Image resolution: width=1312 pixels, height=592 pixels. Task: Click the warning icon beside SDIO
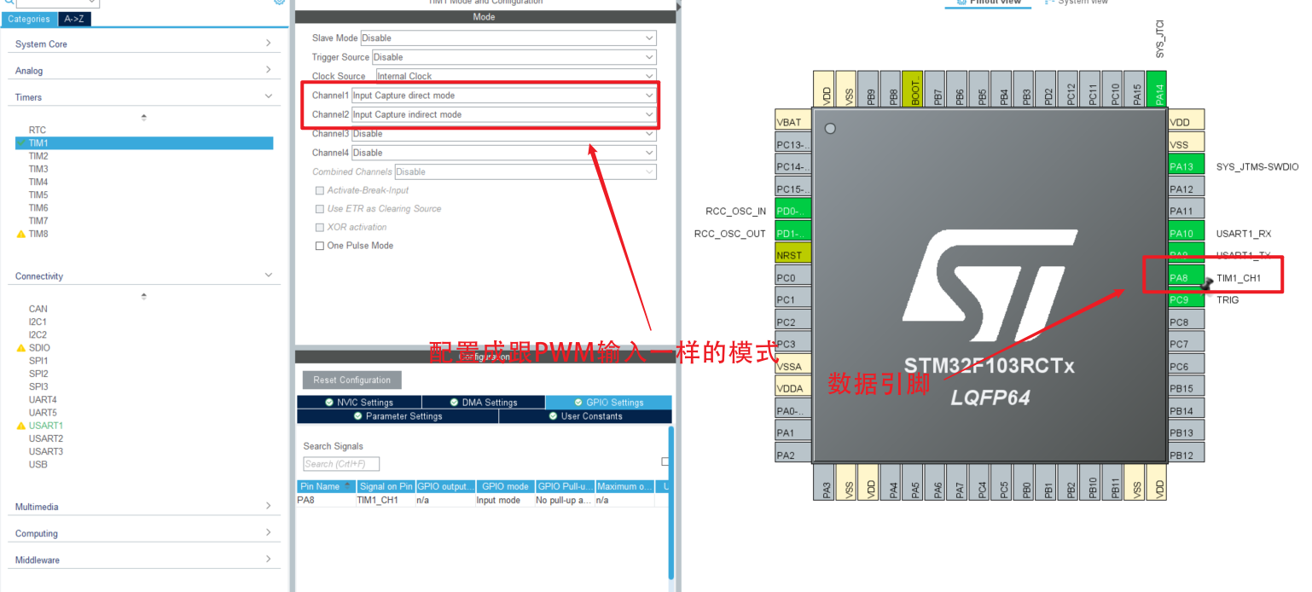[x=21, y=348]
